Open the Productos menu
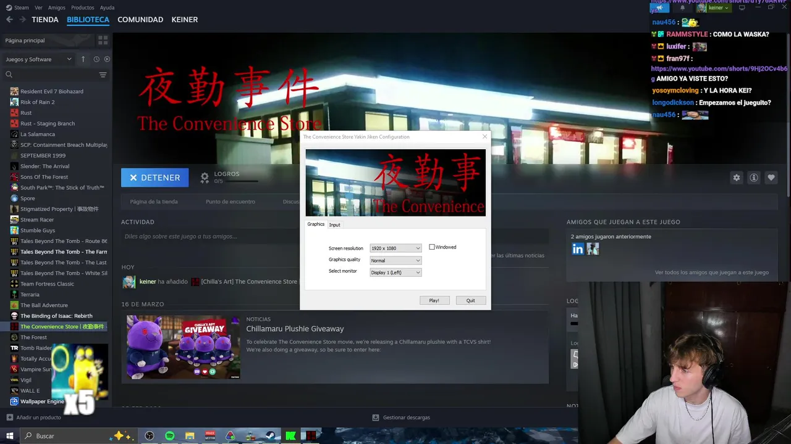 (83, 8)
